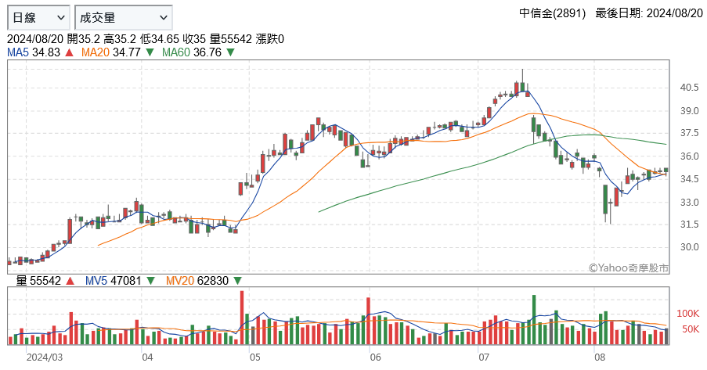Select the 33.0 price axis label

pos(690,203)
